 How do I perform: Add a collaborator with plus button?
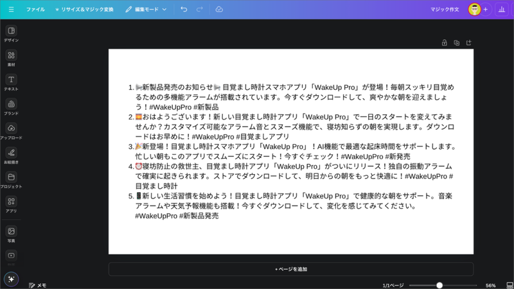pyautogui.click(x=486, y=10)
